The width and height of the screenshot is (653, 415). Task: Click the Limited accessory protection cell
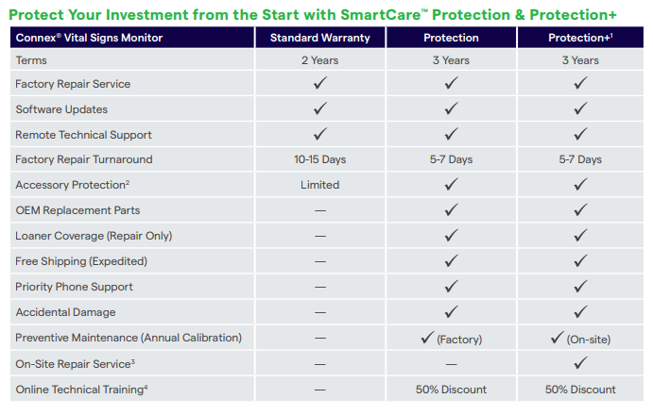click(320, 185)
